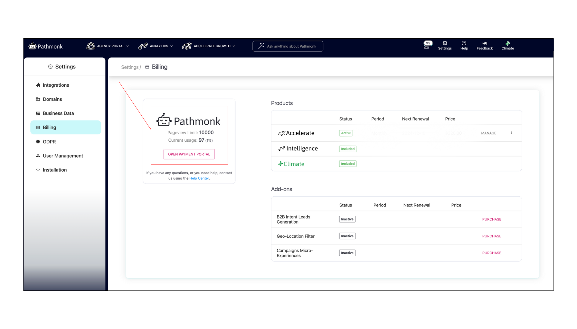577x329 pixels.
Task: Click the Pathmonk robot logo icon in navbar
Action: [x=33, y=46]
